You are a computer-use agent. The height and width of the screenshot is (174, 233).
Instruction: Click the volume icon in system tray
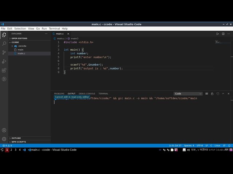(x=188, y=150)
